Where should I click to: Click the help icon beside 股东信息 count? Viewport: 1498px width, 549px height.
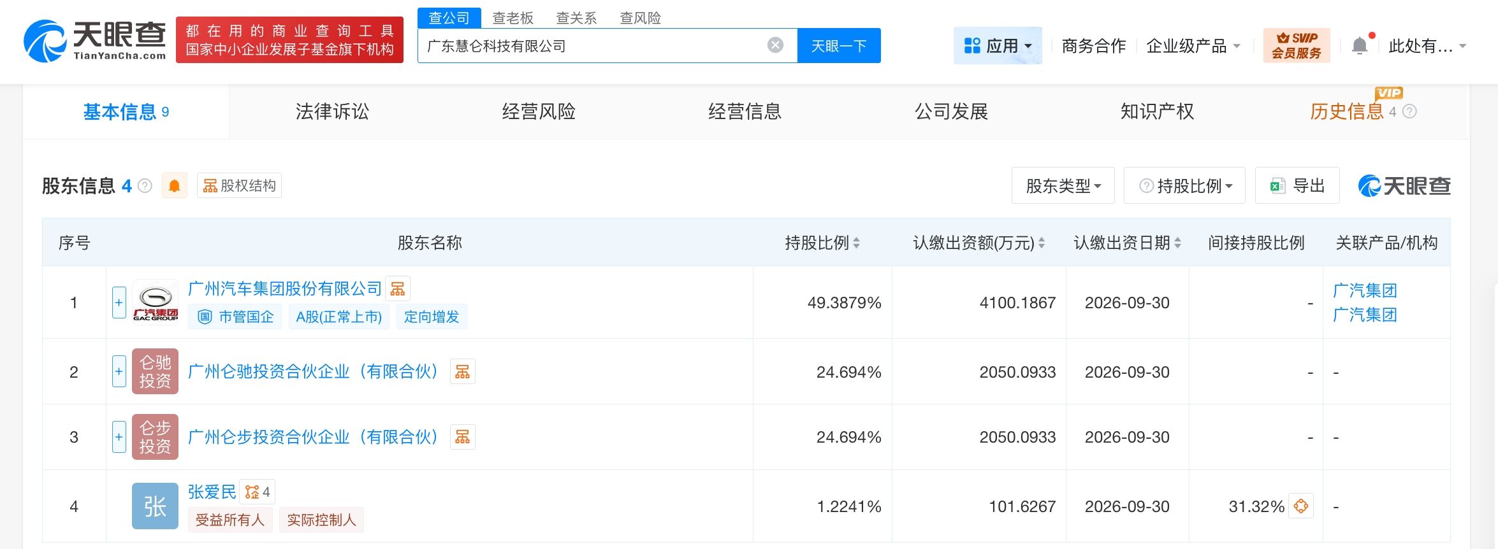[145, 186]
